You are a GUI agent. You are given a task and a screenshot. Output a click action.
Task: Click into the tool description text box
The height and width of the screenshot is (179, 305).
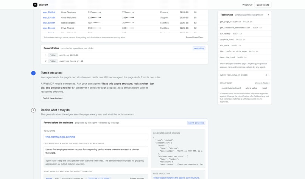(x=96, y=151)
